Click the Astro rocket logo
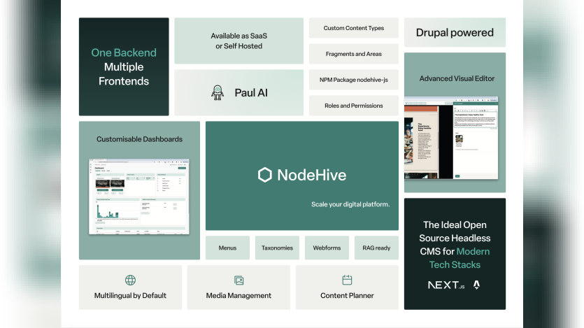This screenshot has height=328, width=584. tap(476, 285)
